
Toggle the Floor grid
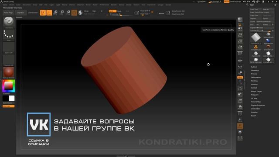point(240,60)
